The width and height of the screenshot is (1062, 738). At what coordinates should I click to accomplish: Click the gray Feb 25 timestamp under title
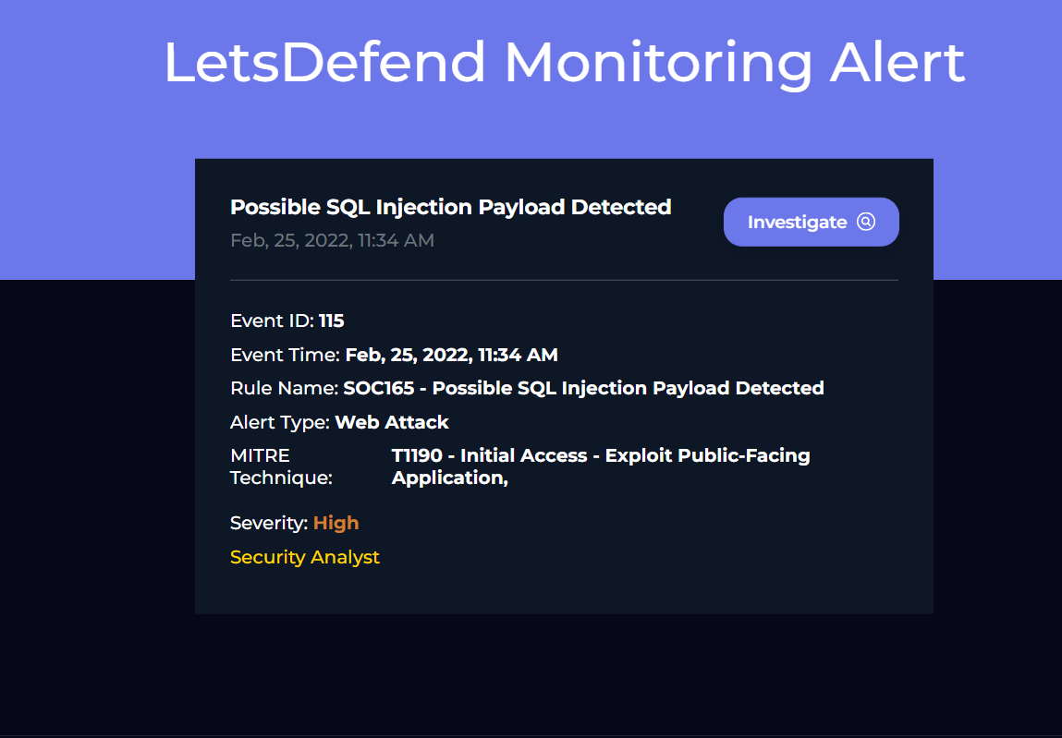[x=332, y=240]
